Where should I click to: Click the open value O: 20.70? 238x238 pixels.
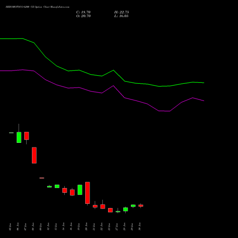click(83, 16)
